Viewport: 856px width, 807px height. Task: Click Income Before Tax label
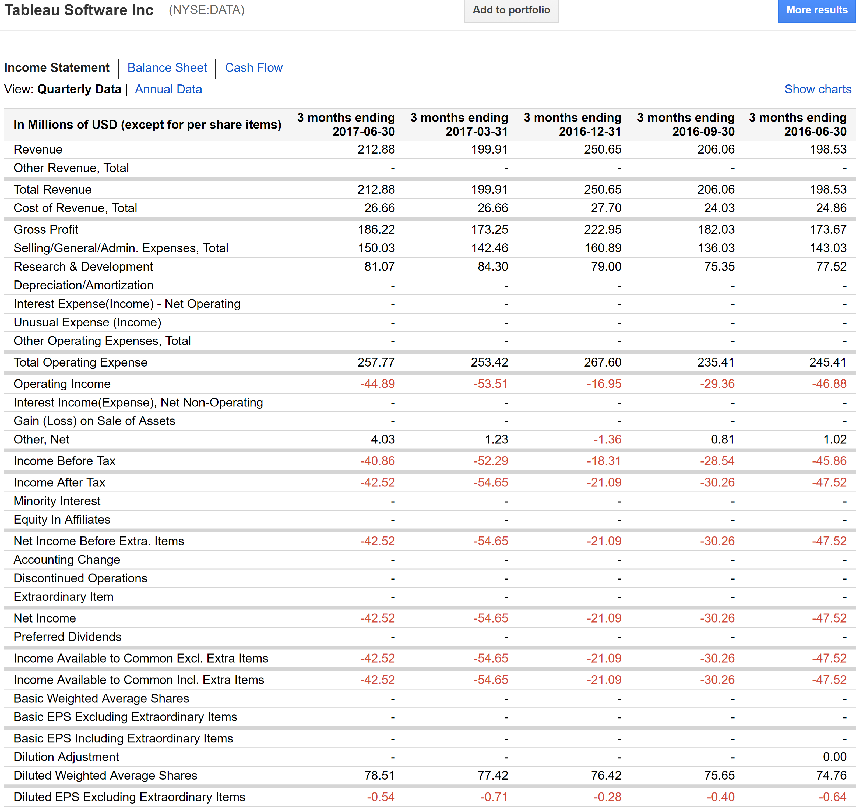click(x=65, y=461)
